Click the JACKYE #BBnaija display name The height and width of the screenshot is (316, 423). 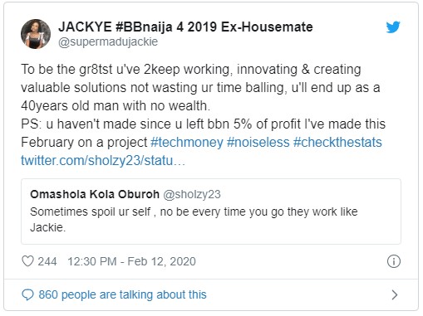[x=185, y=27]
